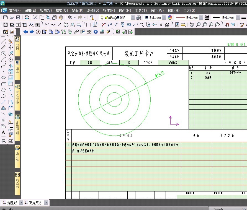This screenshot has height=210, width=247.
Task: Open the 工艺(G) menu
Action: (189, 11)
